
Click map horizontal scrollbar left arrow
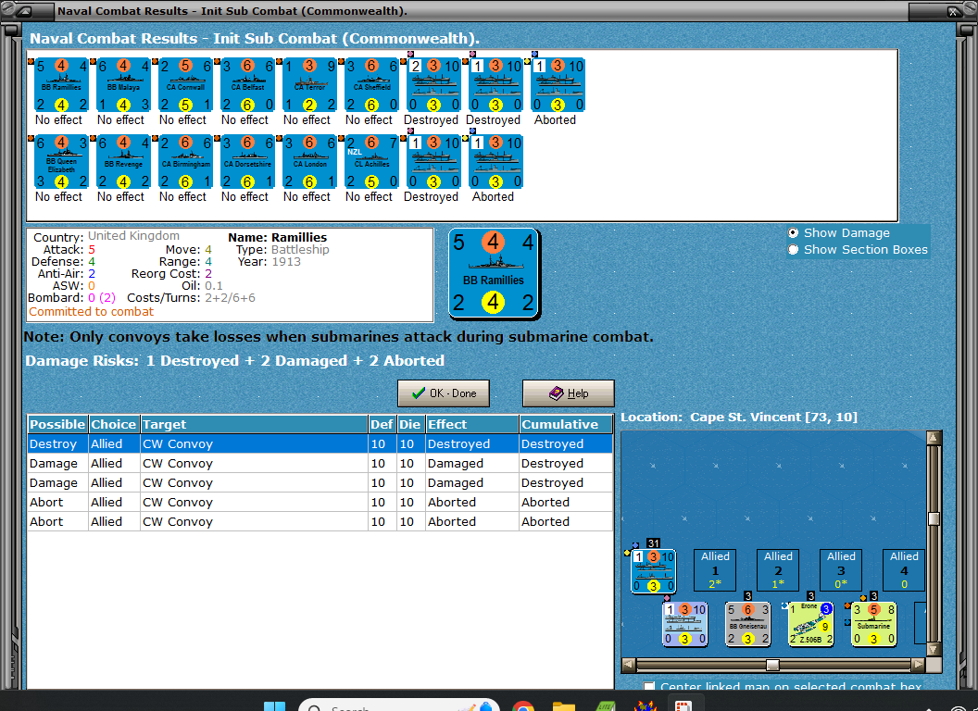click(x=629, y=665)
